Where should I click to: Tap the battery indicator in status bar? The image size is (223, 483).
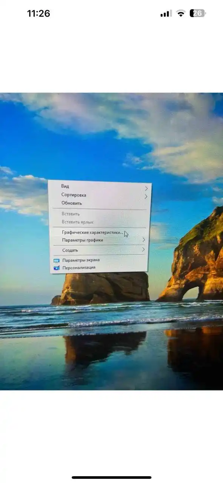[x=198, y=13]
